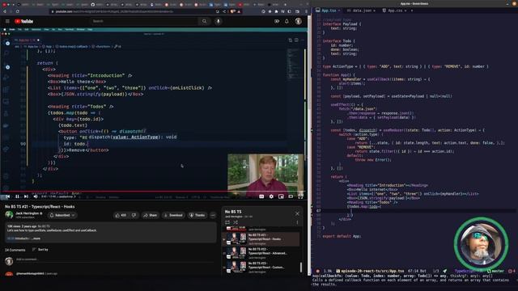Click the browser back arrow
This screenshot has height=291, width=518.
coord(4,11)
